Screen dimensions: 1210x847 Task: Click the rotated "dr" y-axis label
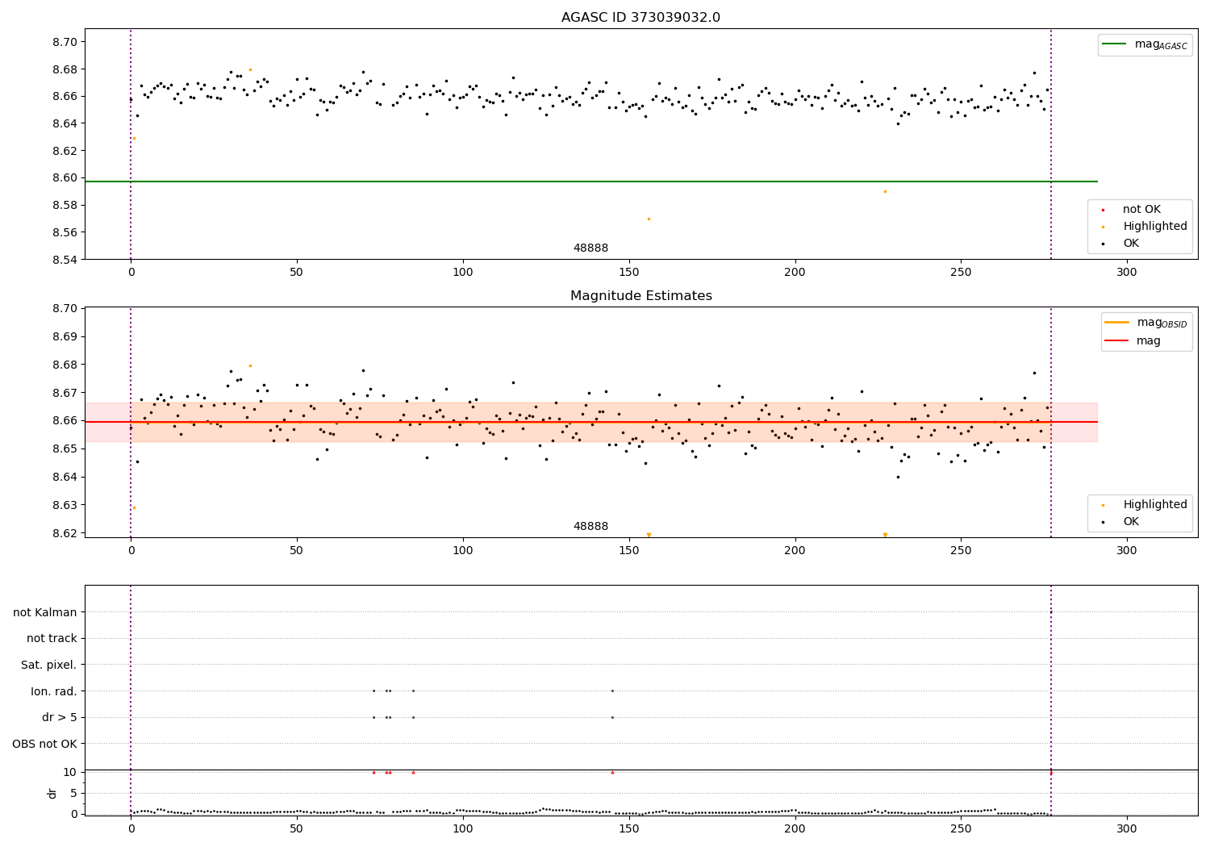click(x=52, y=793)
